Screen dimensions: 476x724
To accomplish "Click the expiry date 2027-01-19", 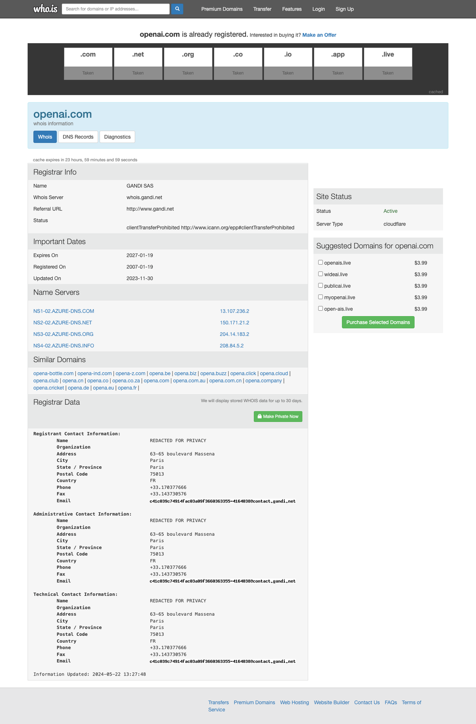I will (140, 255).
